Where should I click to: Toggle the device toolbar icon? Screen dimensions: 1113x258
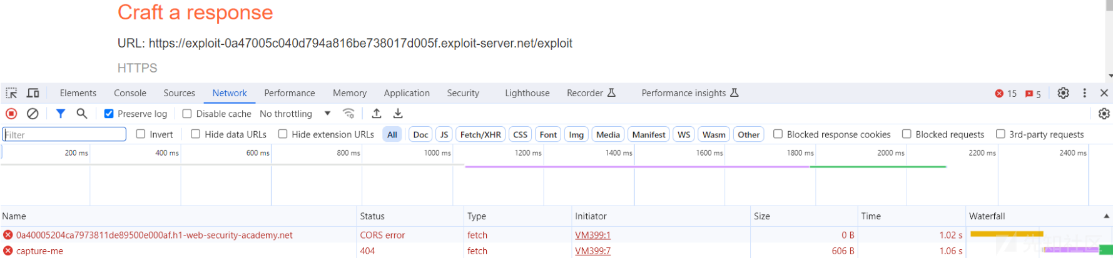pos(33,93)
